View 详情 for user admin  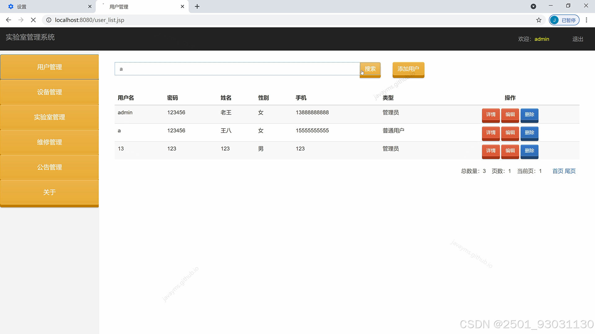(491, 115)
